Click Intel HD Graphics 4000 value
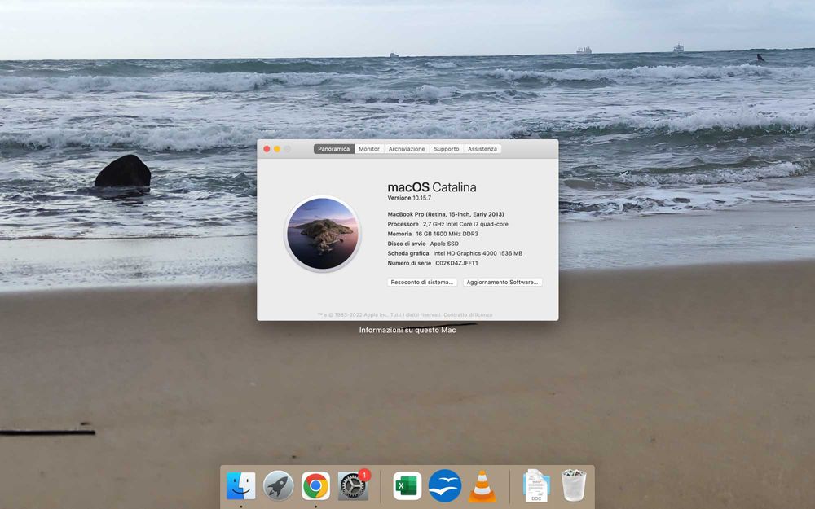 [x=478, y=253]
